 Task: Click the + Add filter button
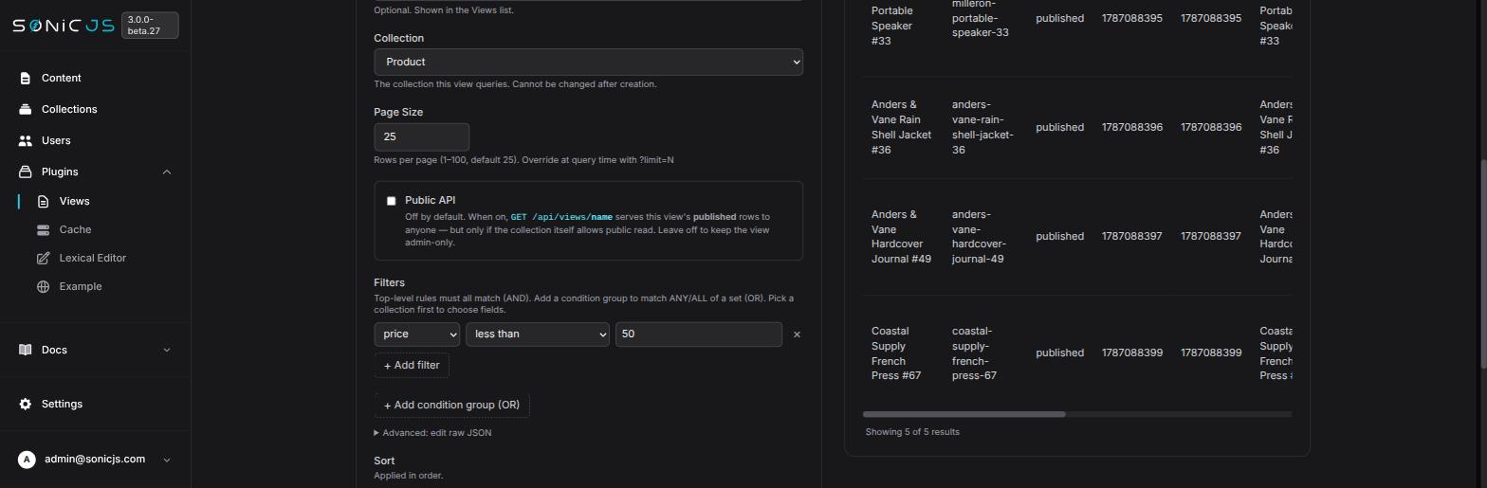412,365
